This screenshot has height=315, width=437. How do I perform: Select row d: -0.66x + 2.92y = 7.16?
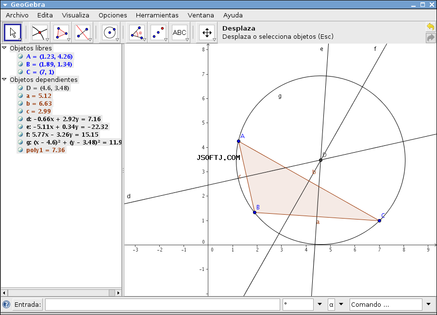(64, 119)
